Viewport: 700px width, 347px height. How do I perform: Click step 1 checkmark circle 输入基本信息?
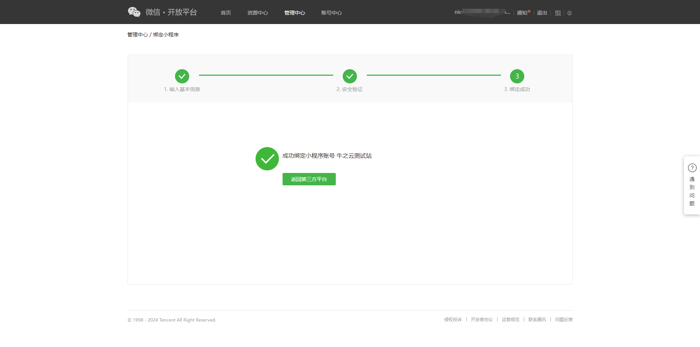click(182, 76)
